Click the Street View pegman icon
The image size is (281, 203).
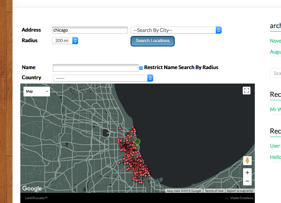click(x=247, y=160)
